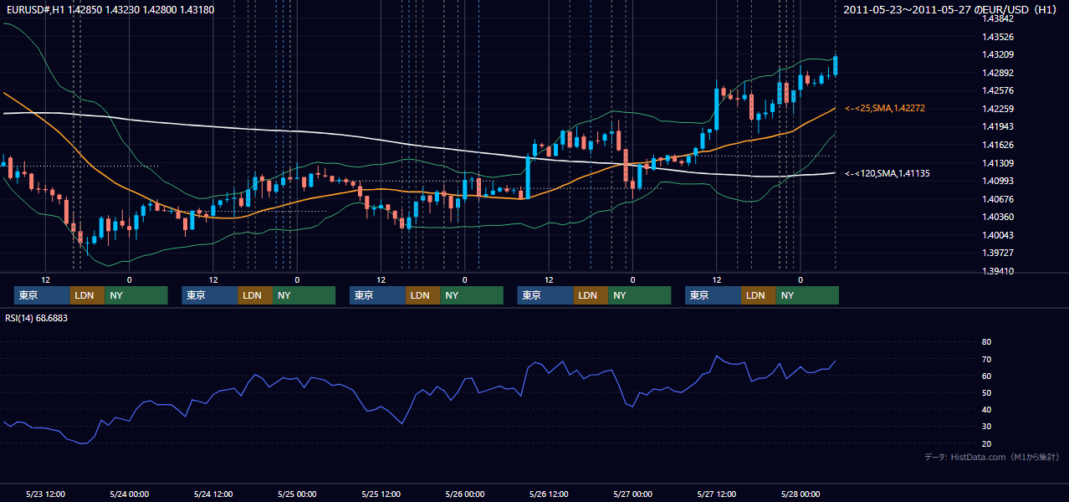
Task: Click the 東京 session box above 5/26 12:00
Action: pyautogui.click(x=546, y=295)
